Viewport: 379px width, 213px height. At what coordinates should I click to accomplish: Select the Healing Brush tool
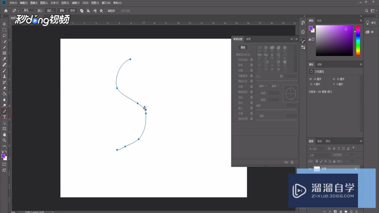[x=4, y=65]
